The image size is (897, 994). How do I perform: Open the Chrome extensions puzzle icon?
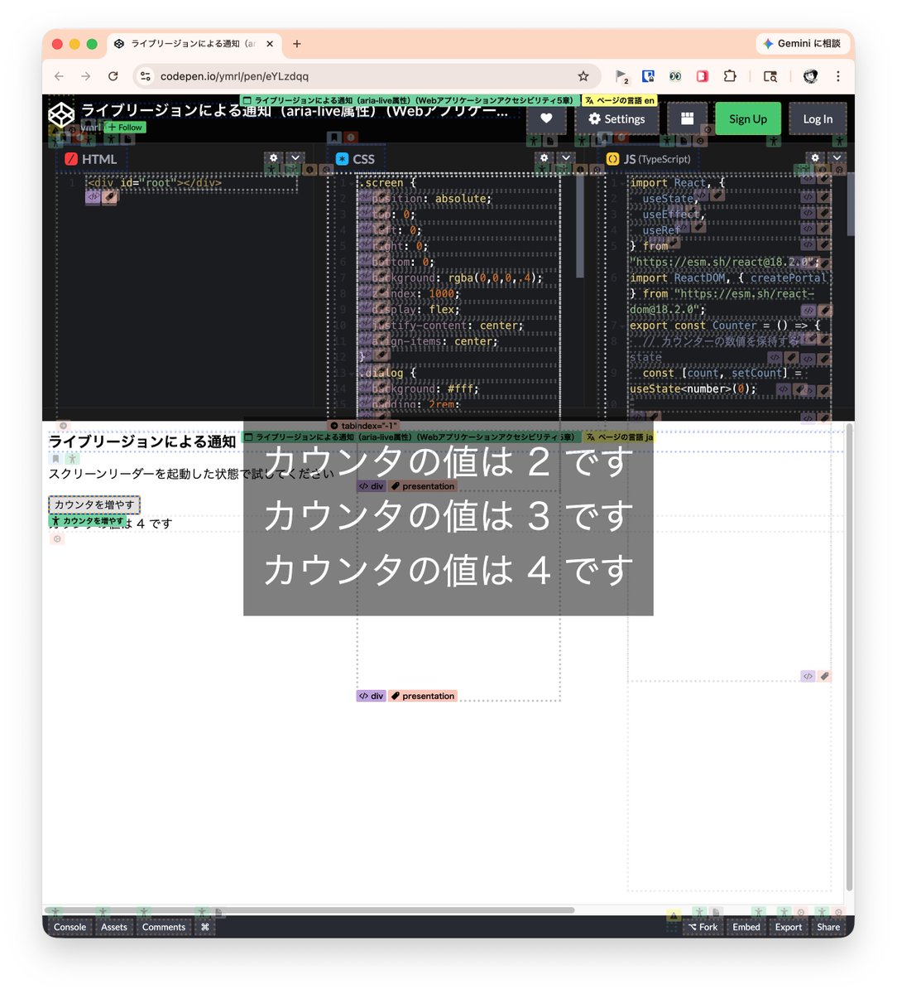[730, 76]
